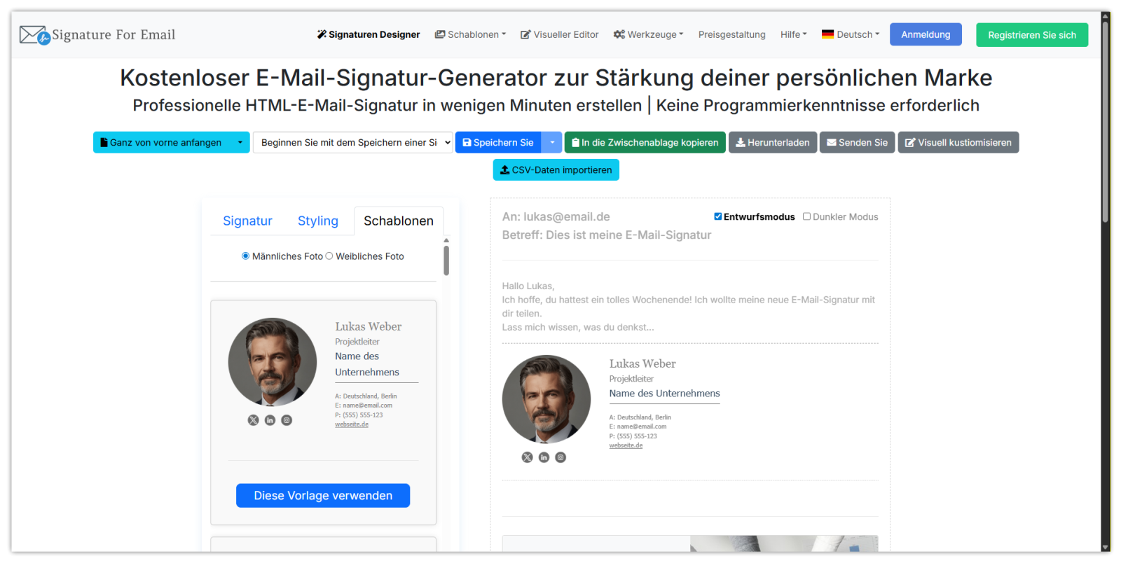The image size is (1121, 563).
Task: Click the LinkedIn icon in the email signature preview
Action: click(x=544, y=457)
